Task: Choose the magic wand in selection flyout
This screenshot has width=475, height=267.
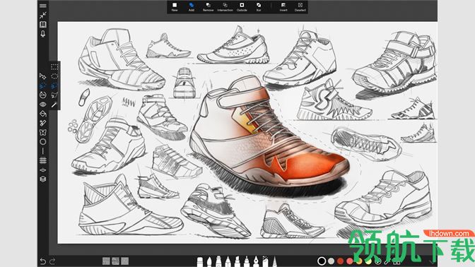Action: click(54, 105)
